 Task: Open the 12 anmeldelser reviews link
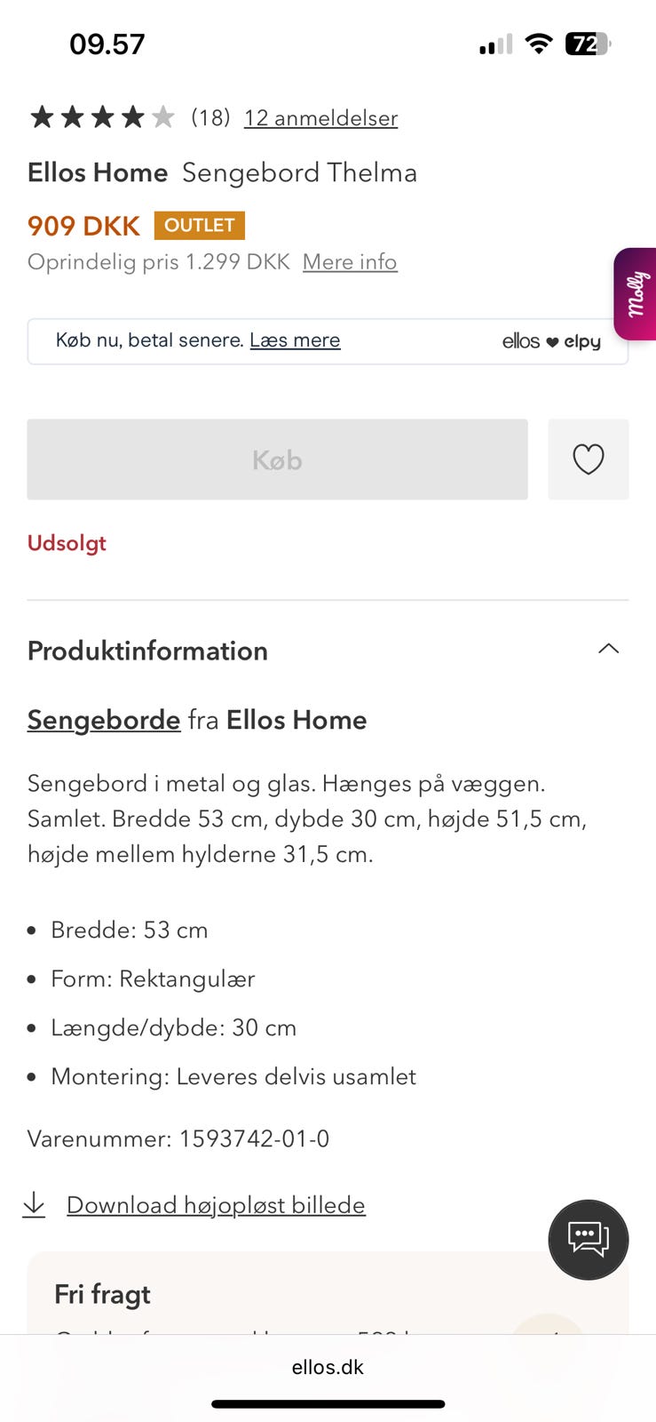coord(320,118)
